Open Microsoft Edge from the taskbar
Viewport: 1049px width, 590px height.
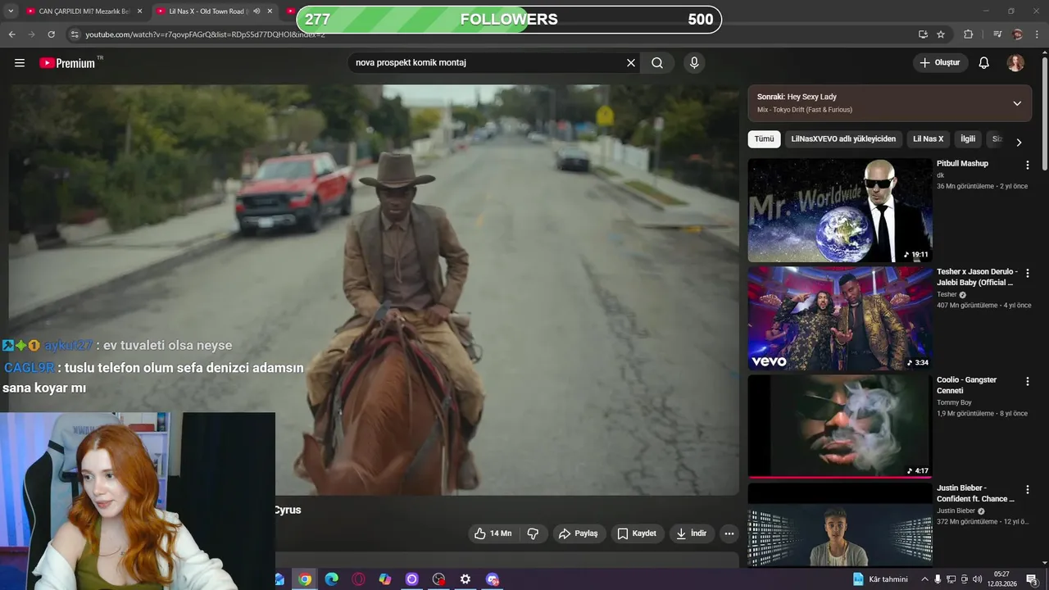tap(331, 579)
